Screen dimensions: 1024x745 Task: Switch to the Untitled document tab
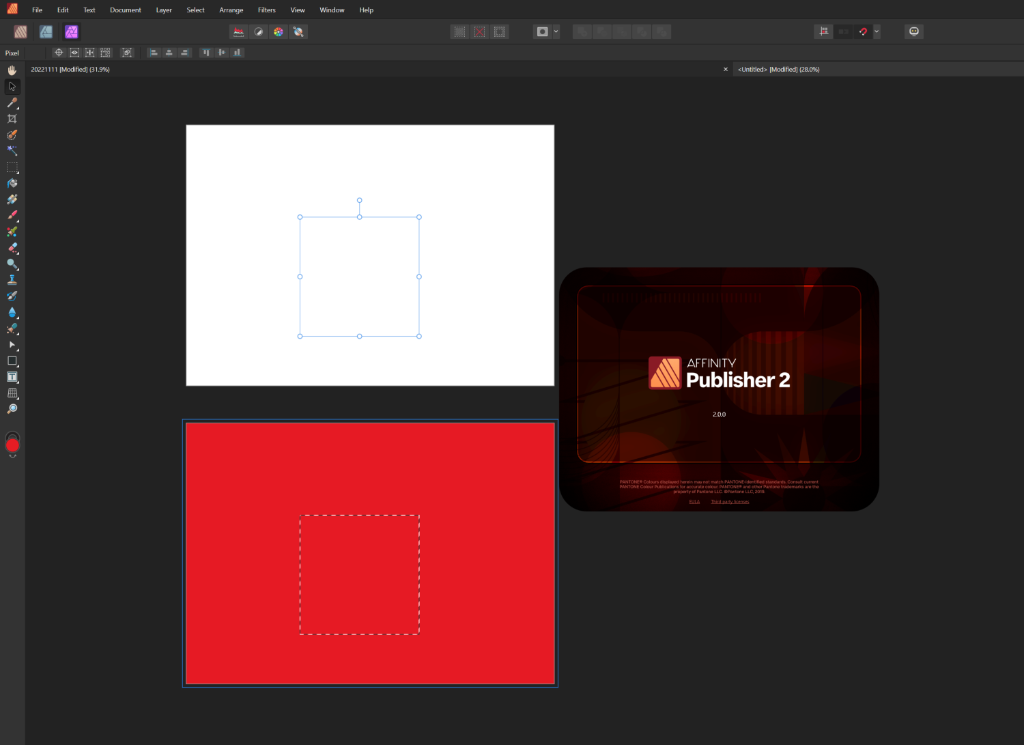click(x=778, y=69)
